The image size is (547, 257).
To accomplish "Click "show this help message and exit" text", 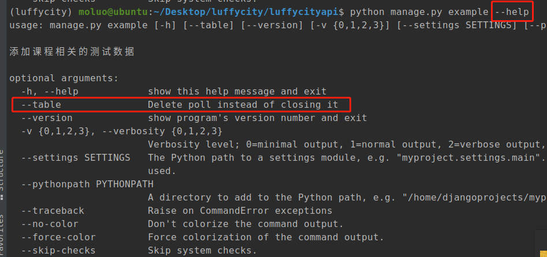I will (x=237, y=91).
